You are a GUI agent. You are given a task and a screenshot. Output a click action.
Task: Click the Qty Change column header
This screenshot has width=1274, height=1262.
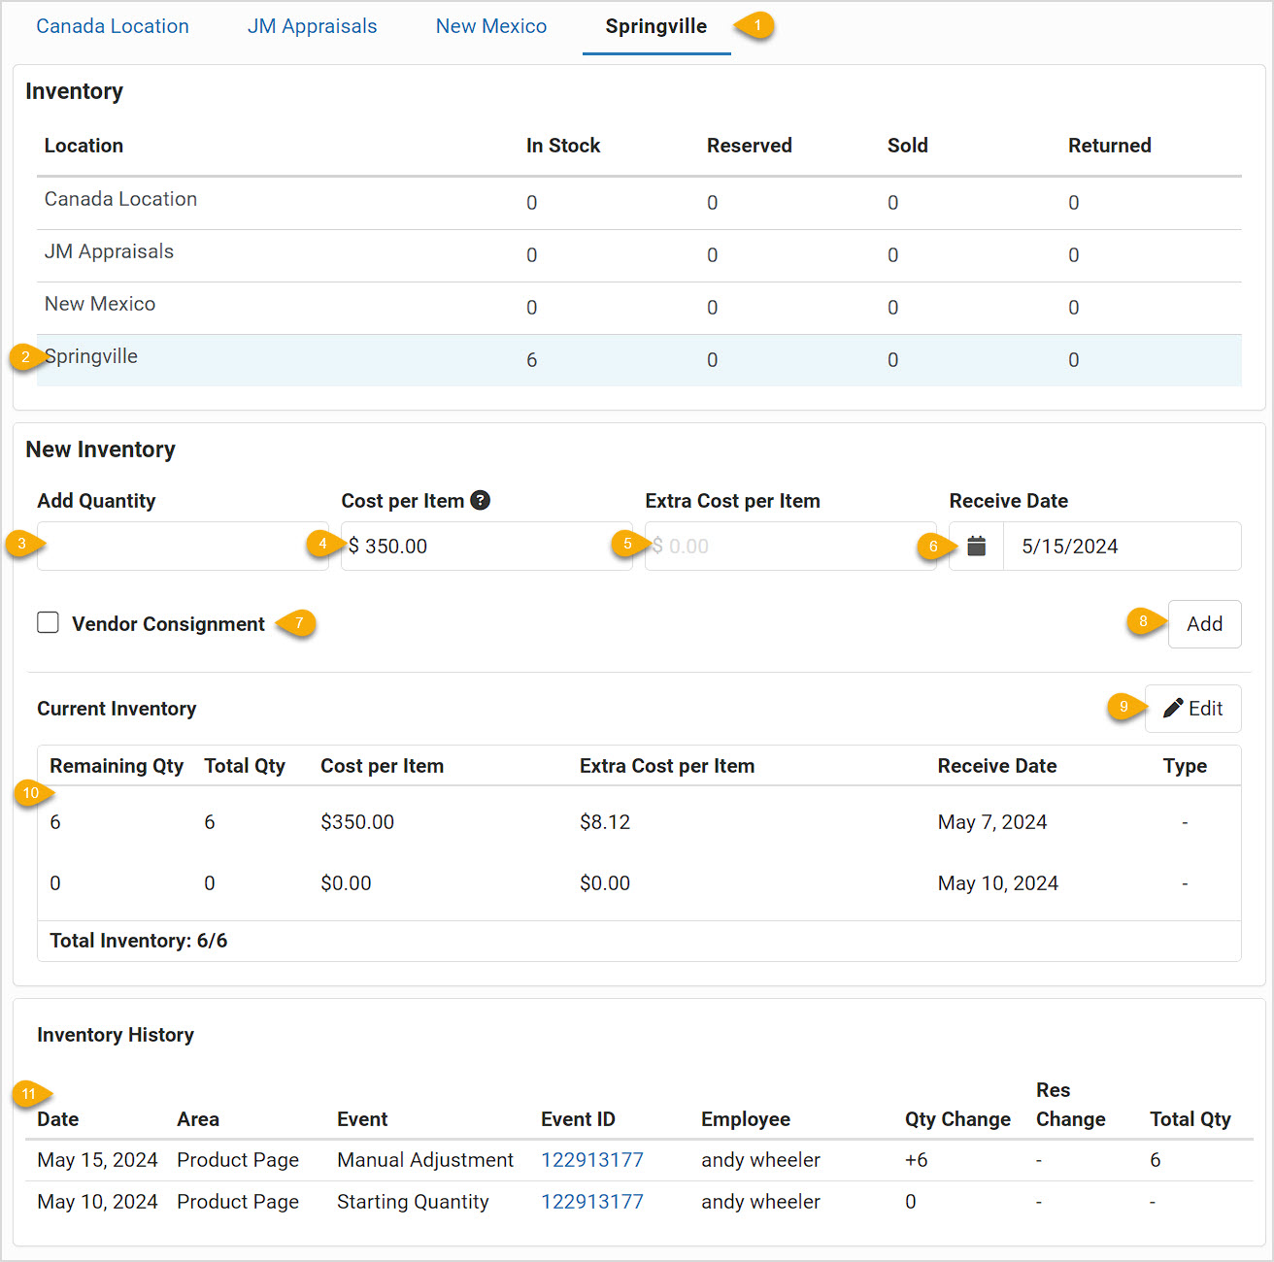(957, 1119)
